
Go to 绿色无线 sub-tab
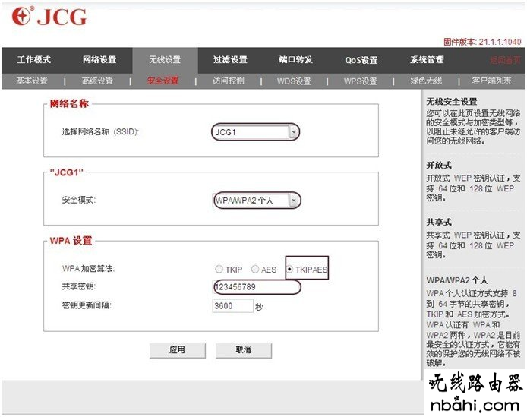[426, 81]
